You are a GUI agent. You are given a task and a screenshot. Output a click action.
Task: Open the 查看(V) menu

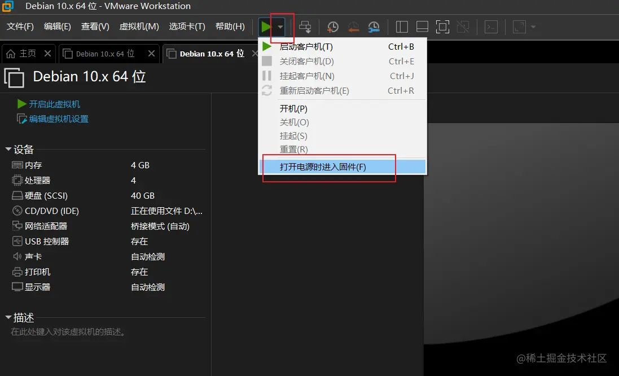[x=95, y=27]
